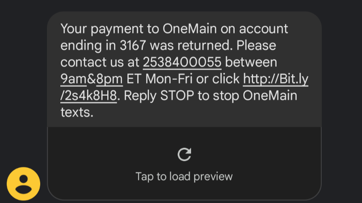The image size is (362, 203).
Task: Tap the "Tap to load preview" label
Action: [184, 176]
